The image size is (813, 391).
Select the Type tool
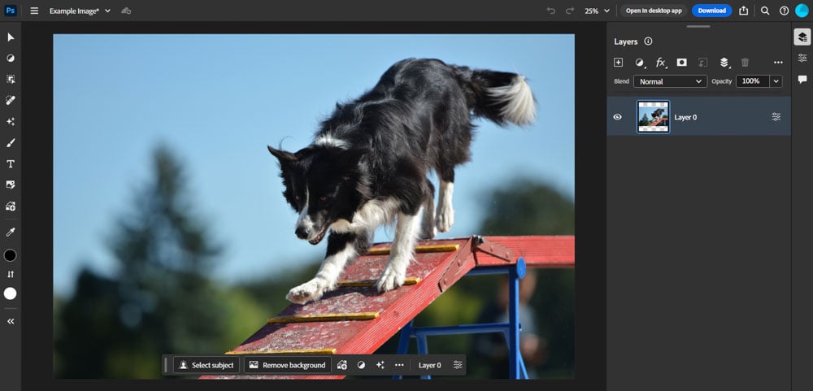click(x=11, y=164)
